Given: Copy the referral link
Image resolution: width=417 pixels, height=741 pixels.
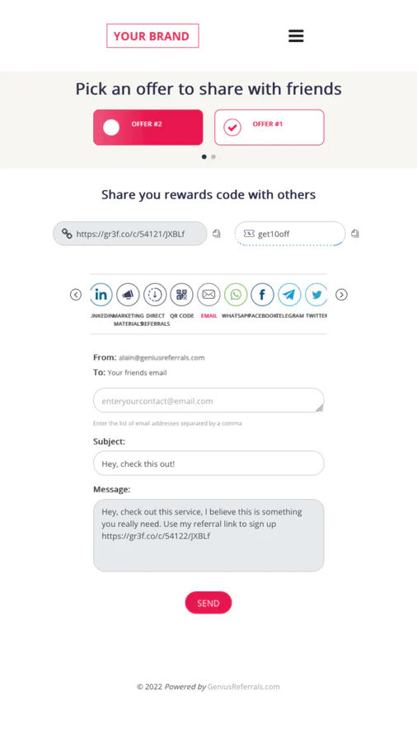Looking at the screenshot, I should point(217,234).
